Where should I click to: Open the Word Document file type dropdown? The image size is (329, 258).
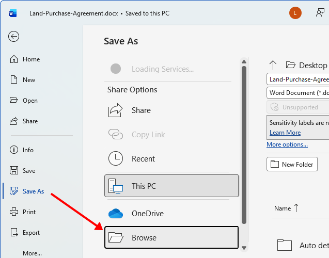tap(298, 93)
